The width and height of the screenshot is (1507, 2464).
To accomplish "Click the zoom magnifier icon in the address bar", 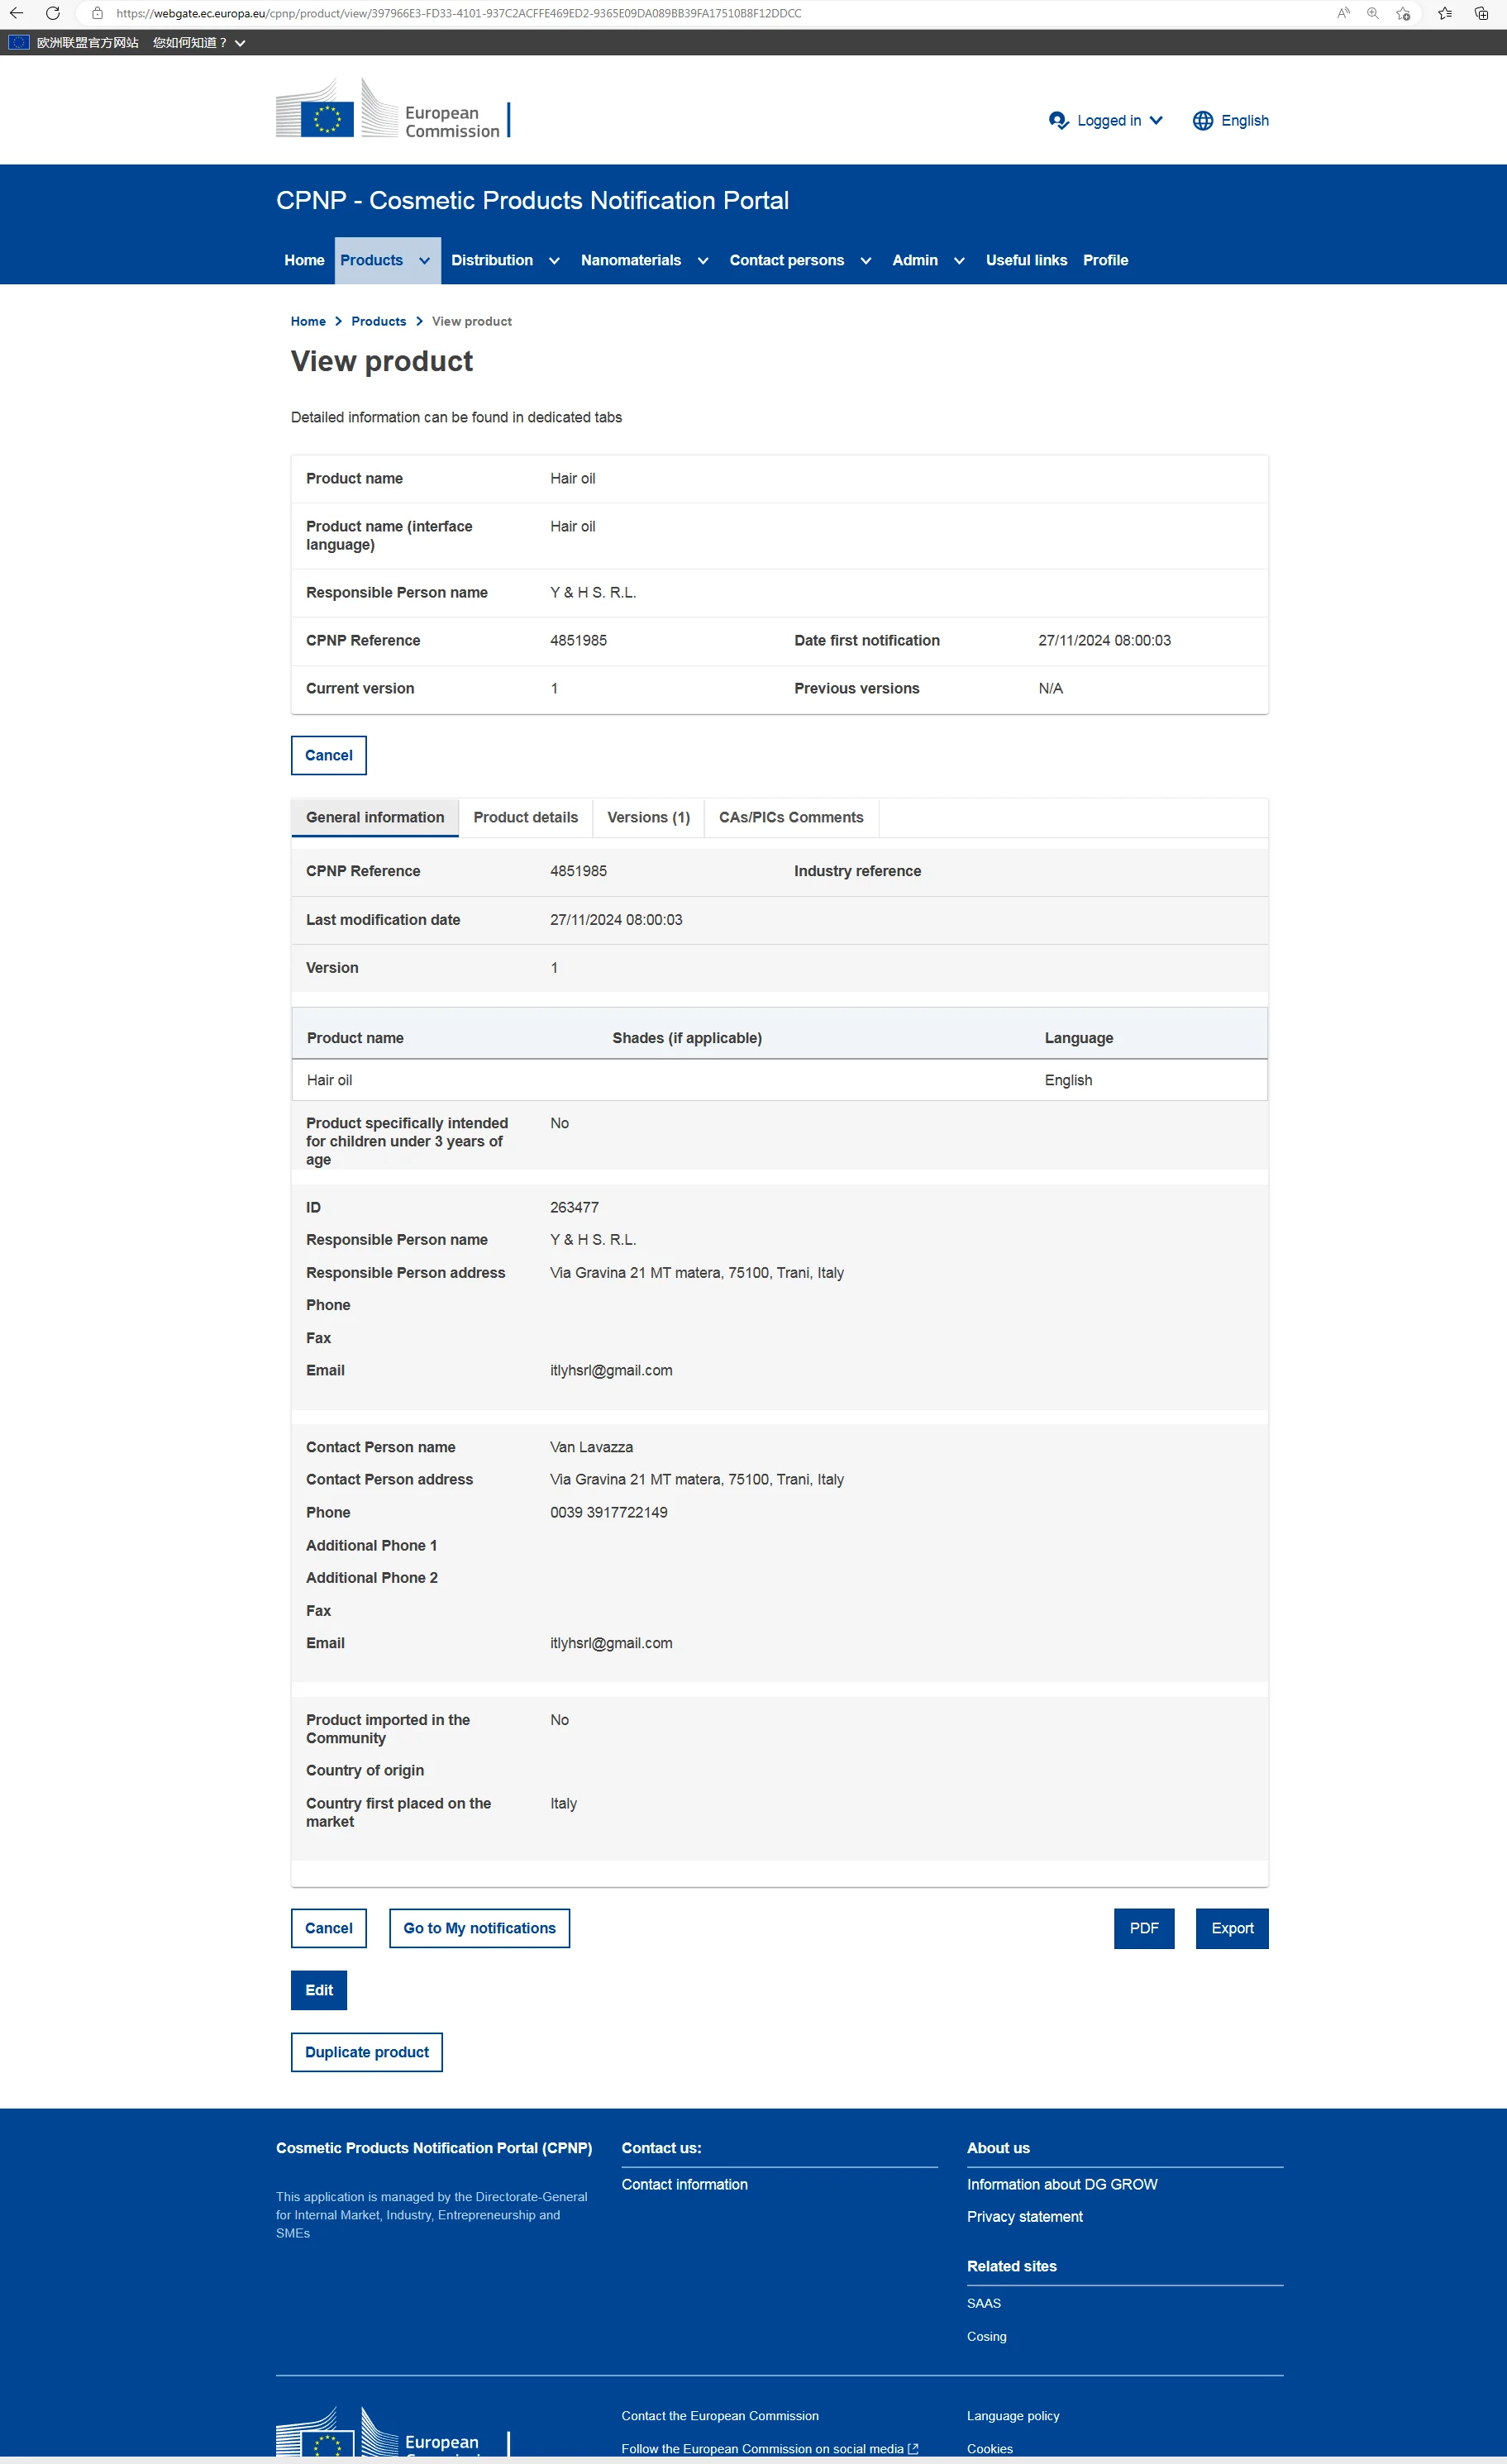I will tap(1373, 13).
